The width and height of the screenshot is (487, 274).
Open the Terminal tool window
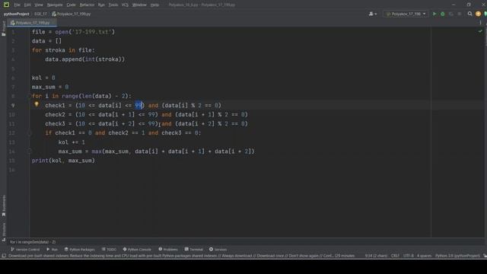pos(193,249)
